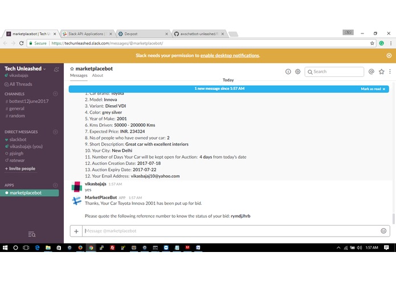Click the volume icon in system tray

coord(360,247)
